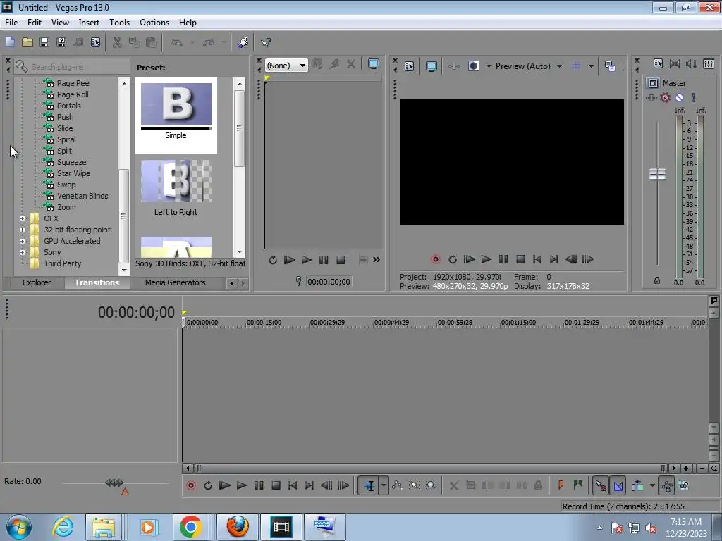Click Dim Output icon in mixer
Viewport: 722px width, 541px height.
pos(691,64)
